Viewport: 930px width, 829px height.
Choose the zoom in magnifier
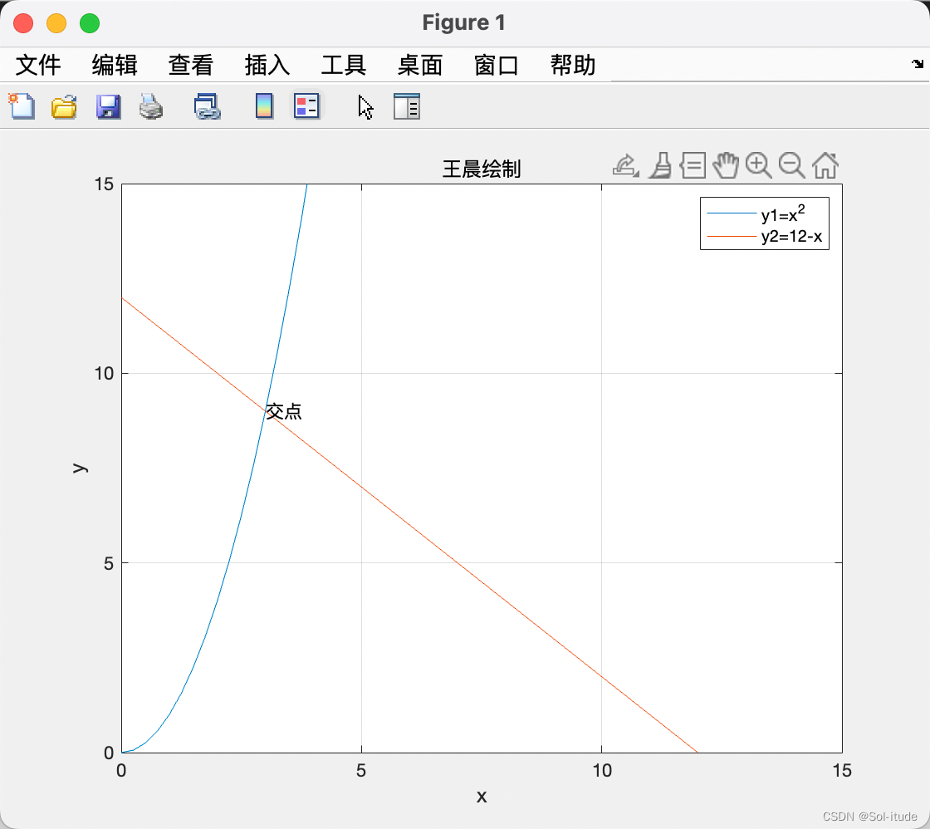[759, 165]
